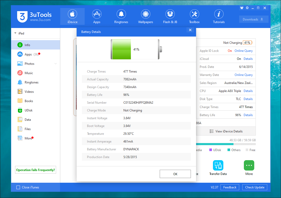Click Apple ID Lock Online Query link
The image size is (281, 198).
(x=244, y=51)
